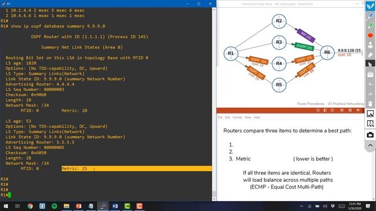Choose the stamp tool in annotation bar
Image resolution: width=376 pixels, height=211 pixels.
click(370, 45)
